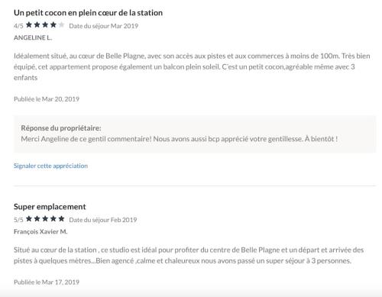The height and width of the screenshot is (297, 382).
Task: Click the first star of François Xavier's rating
Action: pos(29,219)
